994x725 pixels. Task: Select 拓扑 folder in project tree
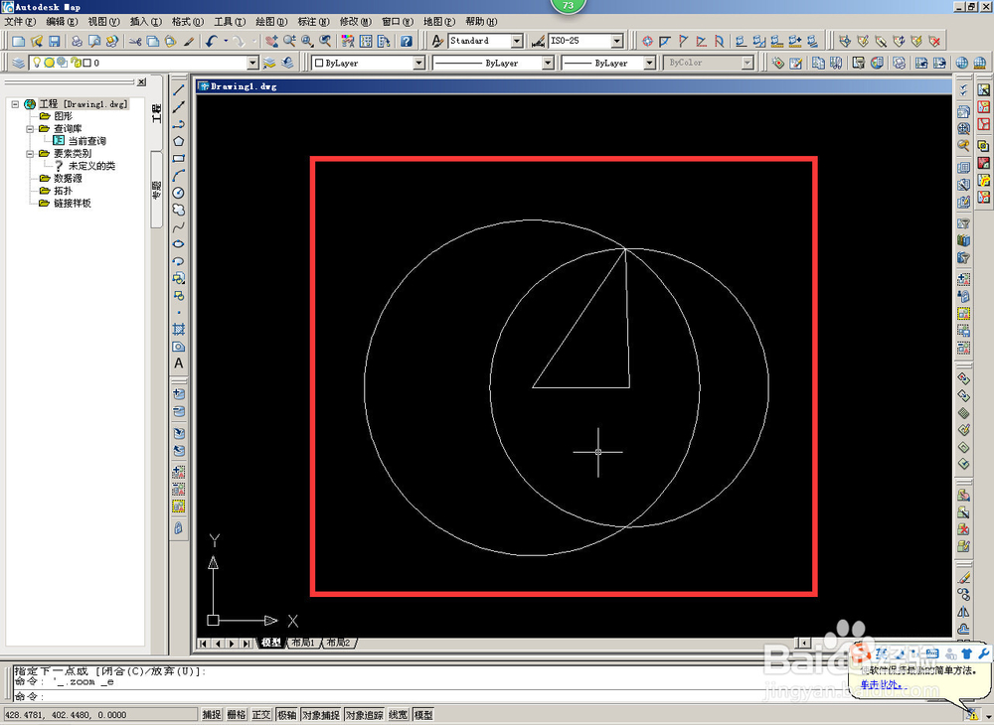point(63,191)
